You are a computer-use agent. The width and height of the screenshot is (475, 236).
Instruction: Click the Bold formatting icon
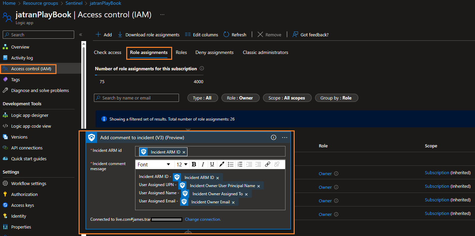coord(194,164)
